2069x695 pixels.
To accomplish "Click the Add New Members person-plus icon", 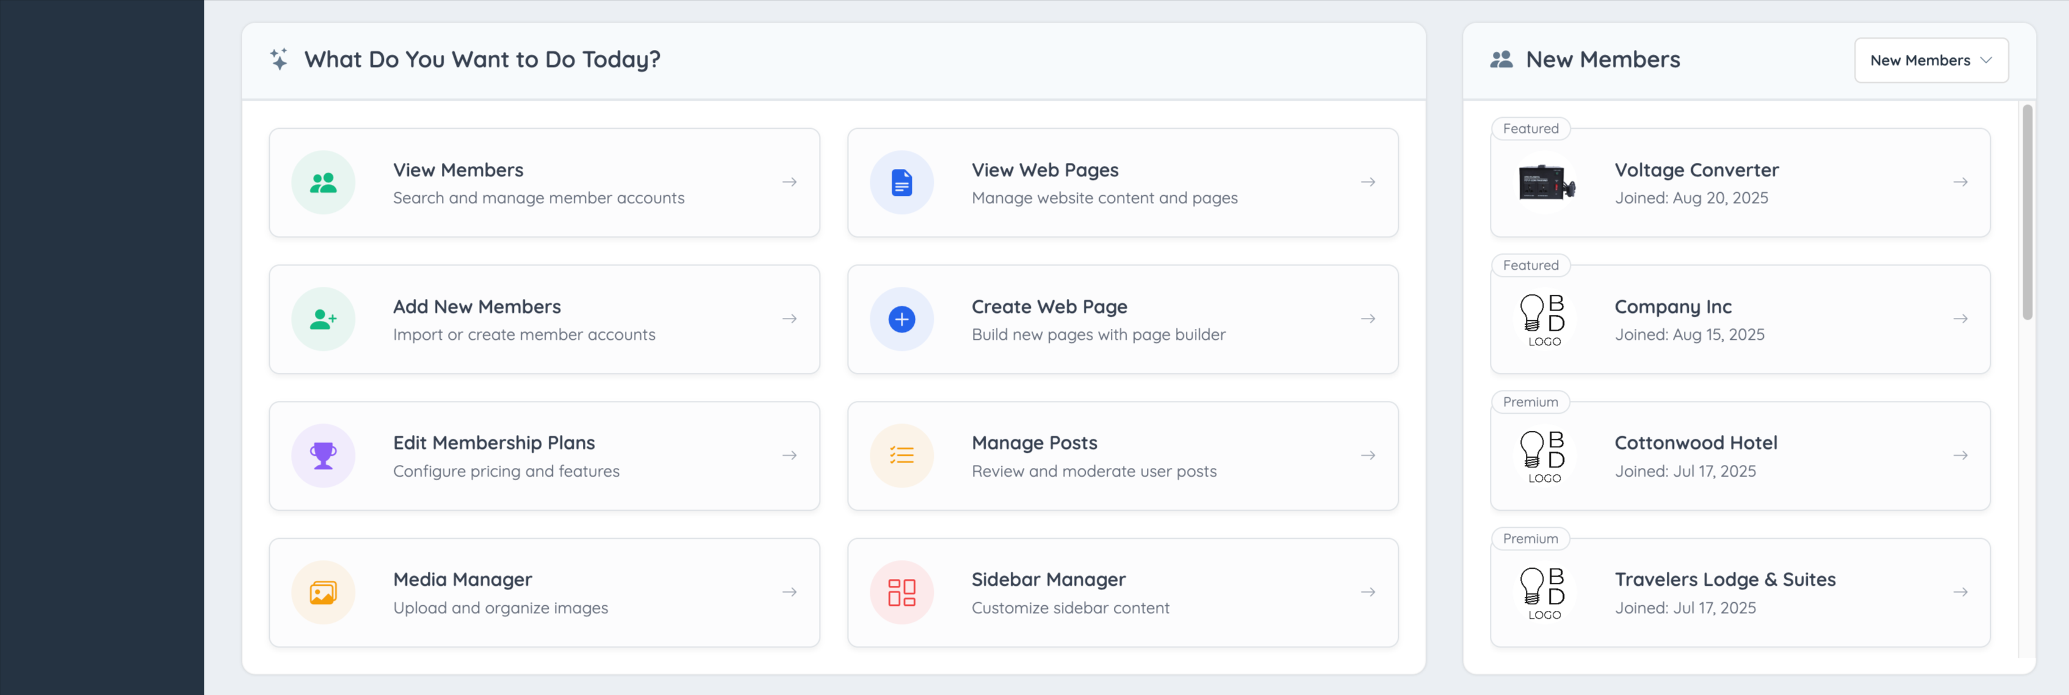I will coord(323,319).
